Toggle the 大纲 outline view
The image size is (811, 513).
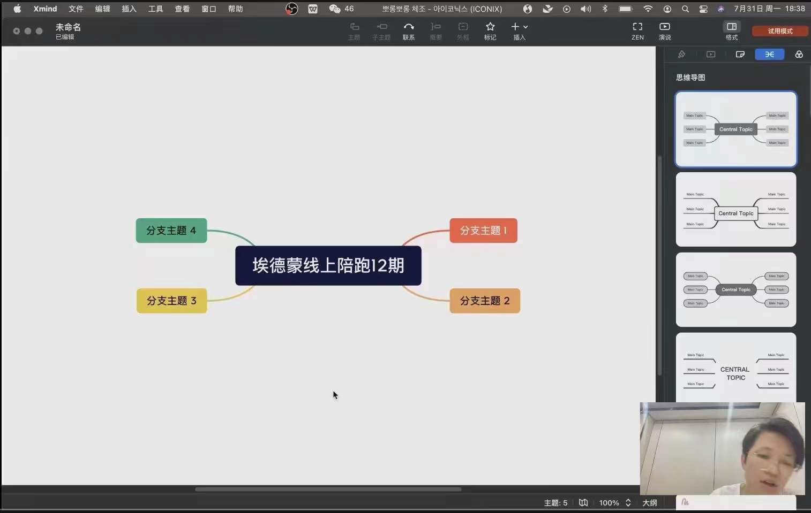[650, 503]
